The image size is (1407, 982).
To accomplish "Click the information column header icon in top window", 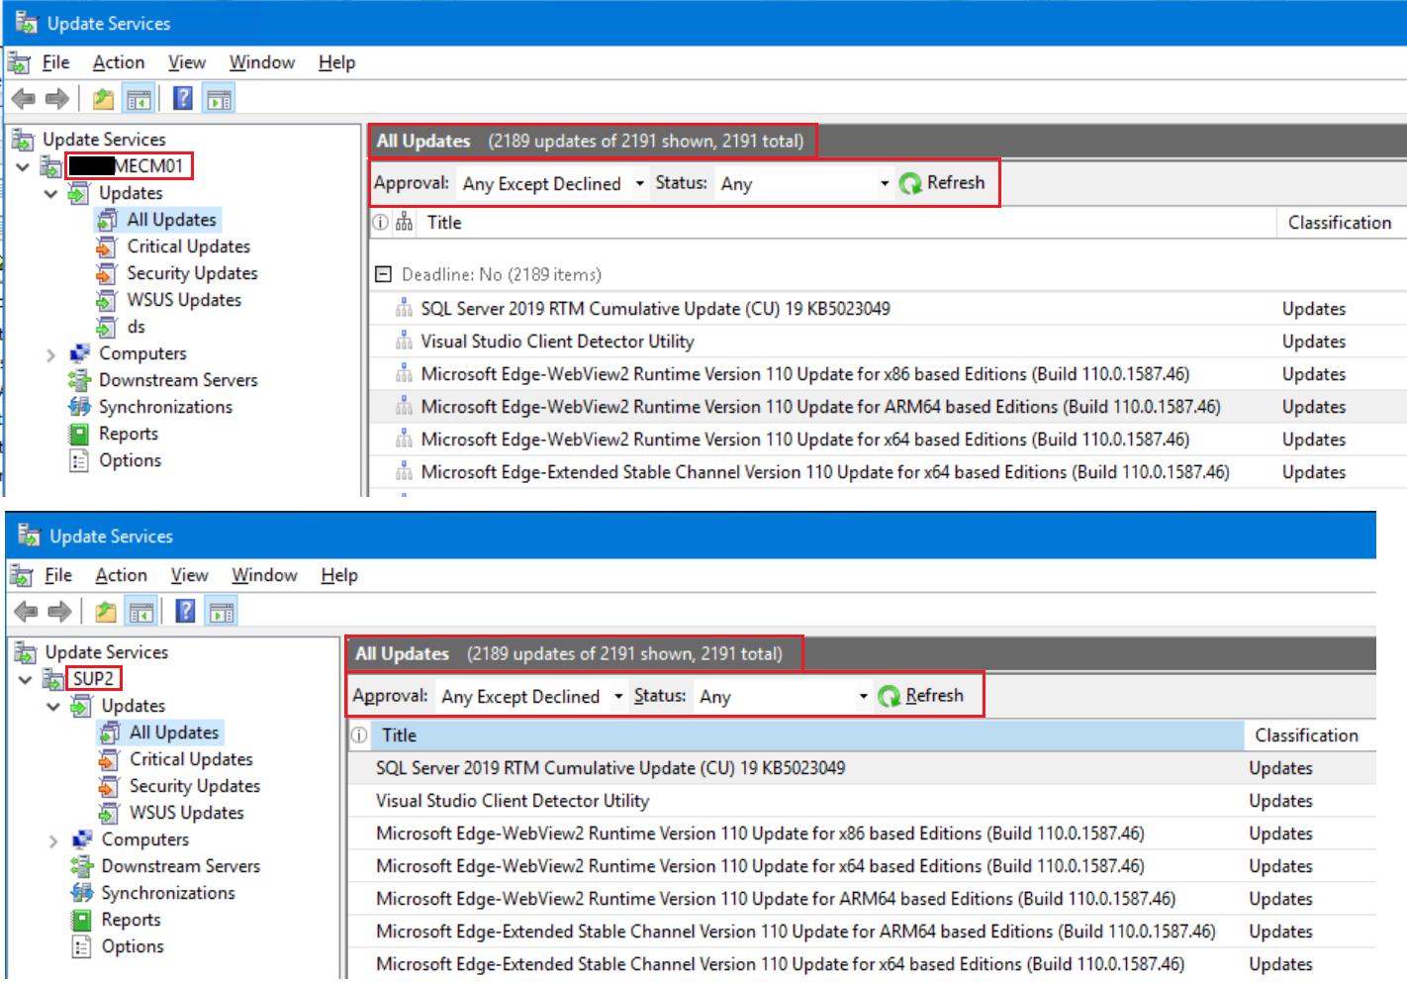I will [x=380, y=223].
